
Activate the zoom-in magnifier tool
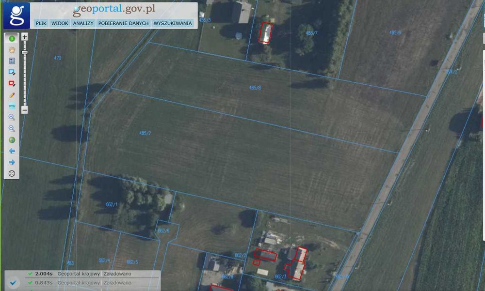pos(12,117)
